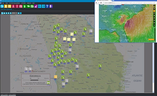The width and height of the screenshot is (157, 96).
Task: Click the red tower icon in toolbar
Action: click(13, 6)
